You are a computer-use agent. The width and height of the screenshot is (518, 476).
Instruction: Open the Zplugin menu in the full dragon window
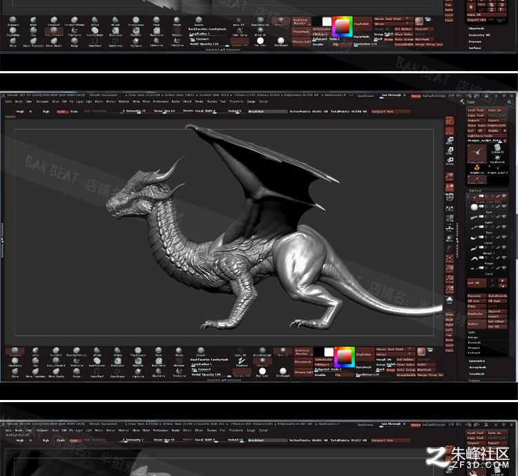point(251,102)
